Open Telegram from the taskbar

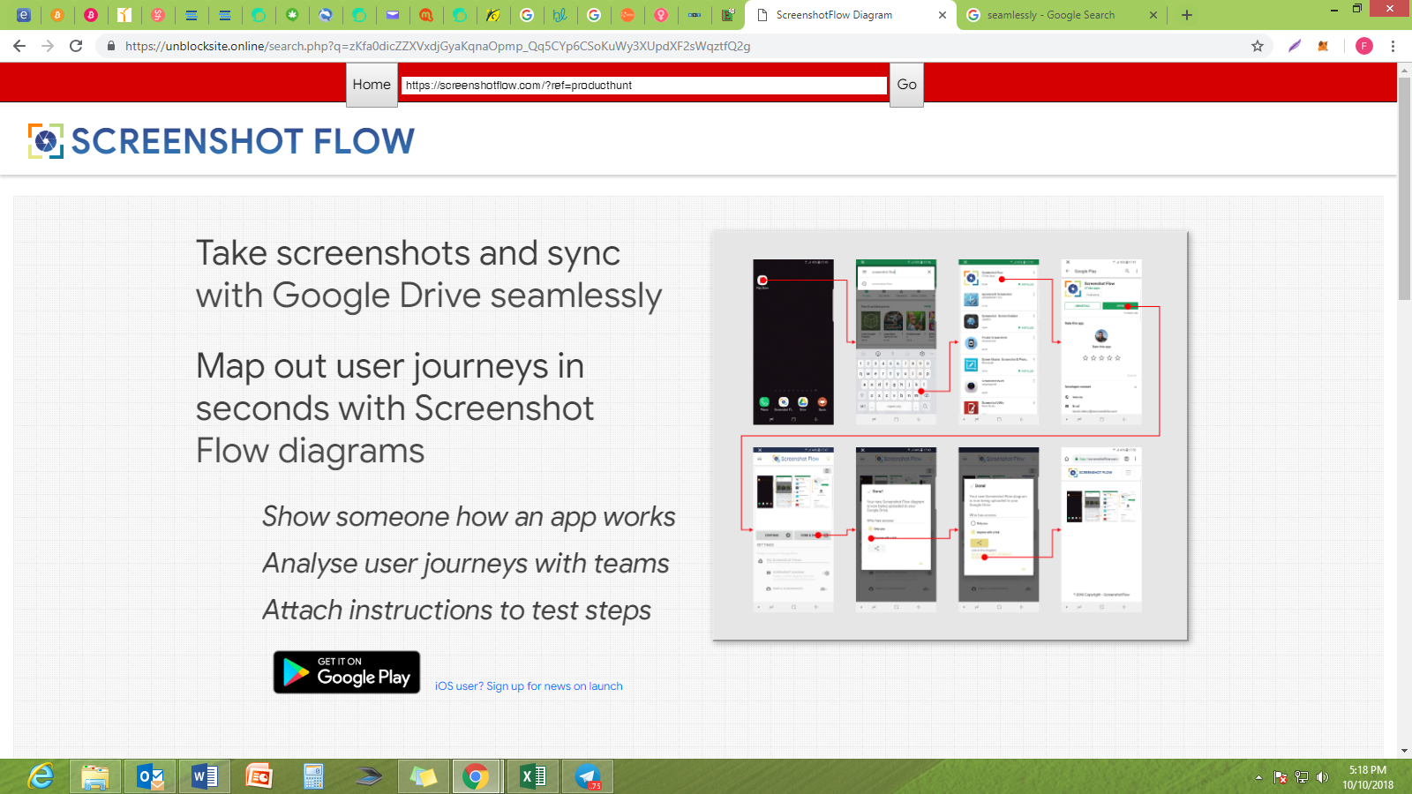tap(588, 776)
